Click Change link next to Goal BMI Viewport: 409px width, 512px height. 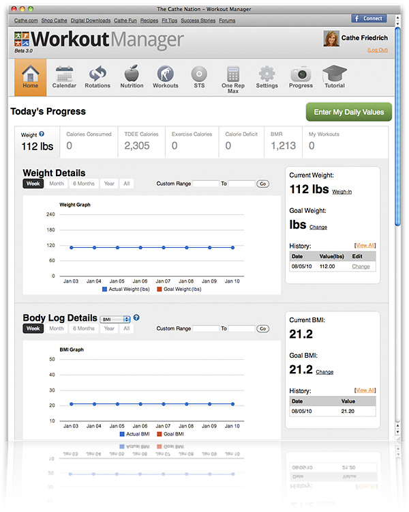tap(324, 372)
